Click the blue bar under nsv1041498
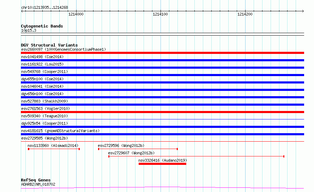 tap(162, 60)
